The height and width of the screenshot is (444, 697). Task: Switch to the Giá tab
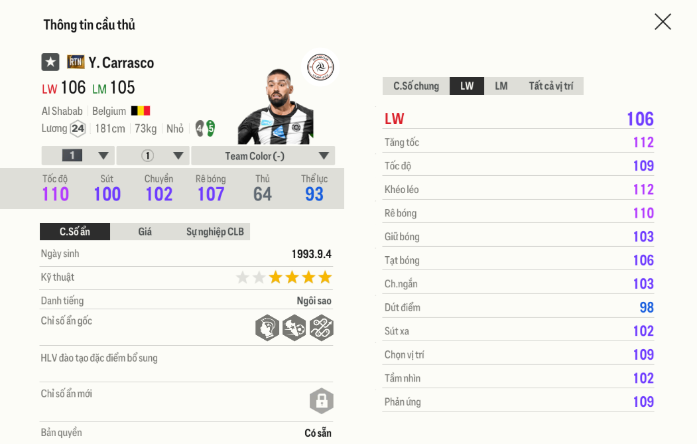[145, 232]
